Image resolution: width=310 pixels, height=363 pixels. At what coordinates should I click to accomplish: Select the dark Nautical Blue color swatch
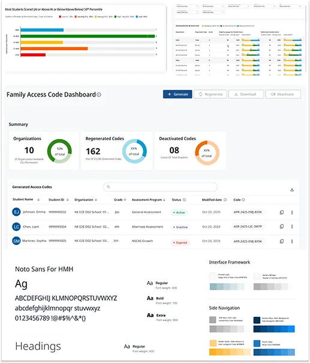(257, 320)
